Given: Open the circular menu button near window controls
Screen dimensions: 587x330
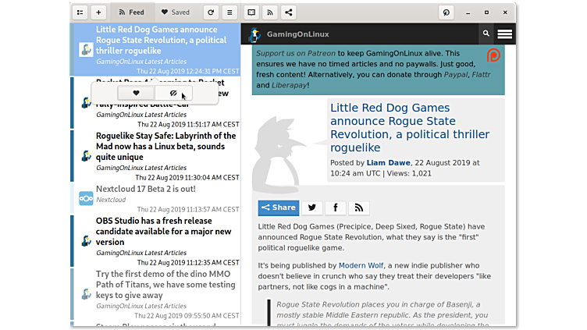Looking at the screenshot, I should (x=446, y=12).
